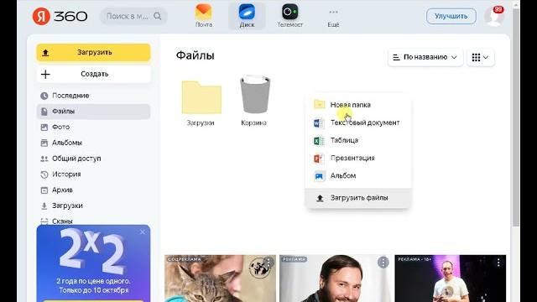The height and width of the screenshot is (302, 537).
Task: Choose Загрузить файлы from context menu
Action: pyautogui.click(x=358, y=198)
